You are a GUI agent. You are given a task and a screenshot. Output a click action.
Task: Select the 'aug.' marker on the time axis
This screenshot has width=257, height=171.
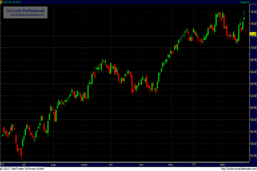(53, 164)
